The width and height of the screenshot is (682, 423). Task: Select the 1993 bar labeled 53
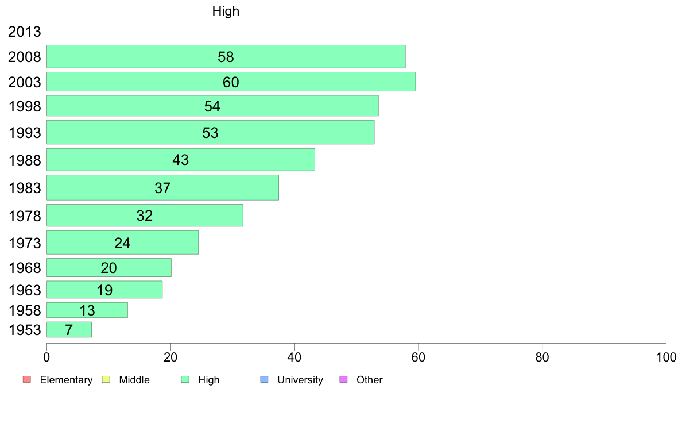210,132
